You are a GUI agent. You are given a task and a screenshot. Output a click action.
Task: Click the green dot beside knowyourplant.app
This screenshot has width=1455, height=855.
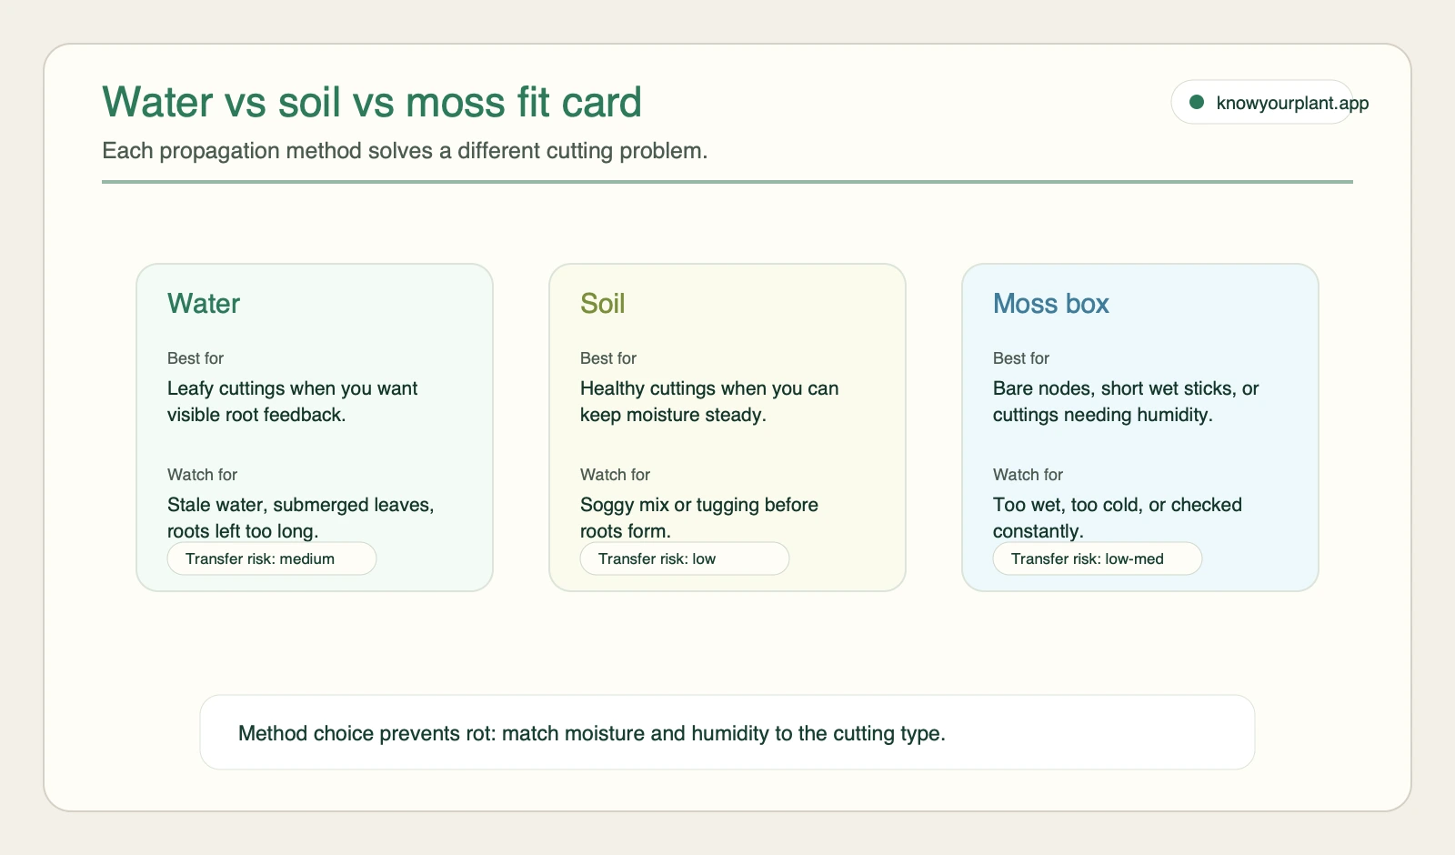point(1197,103)
